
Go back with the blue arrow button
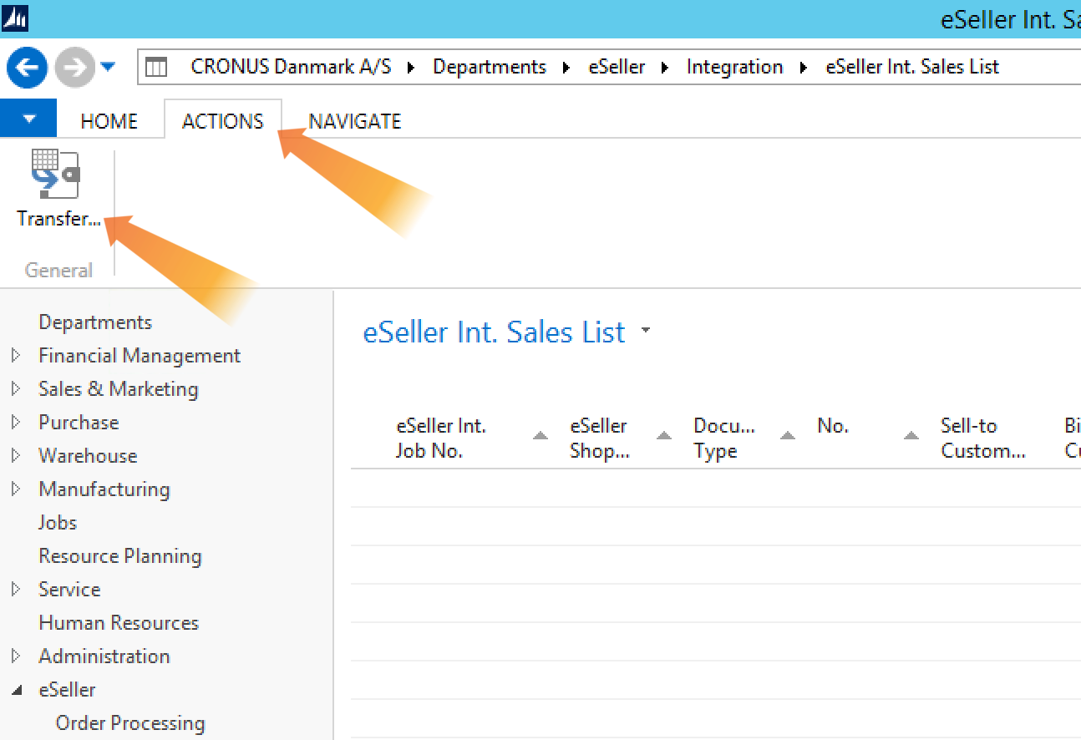point(27,68)
